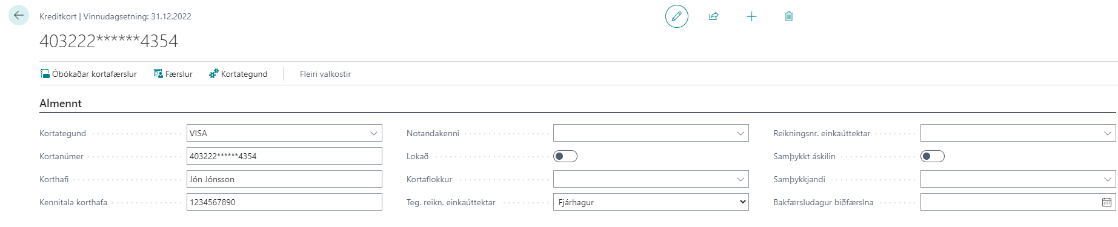Go back using the arrow icon
This screenshot has width=1118, height=227.
(19, 16)
